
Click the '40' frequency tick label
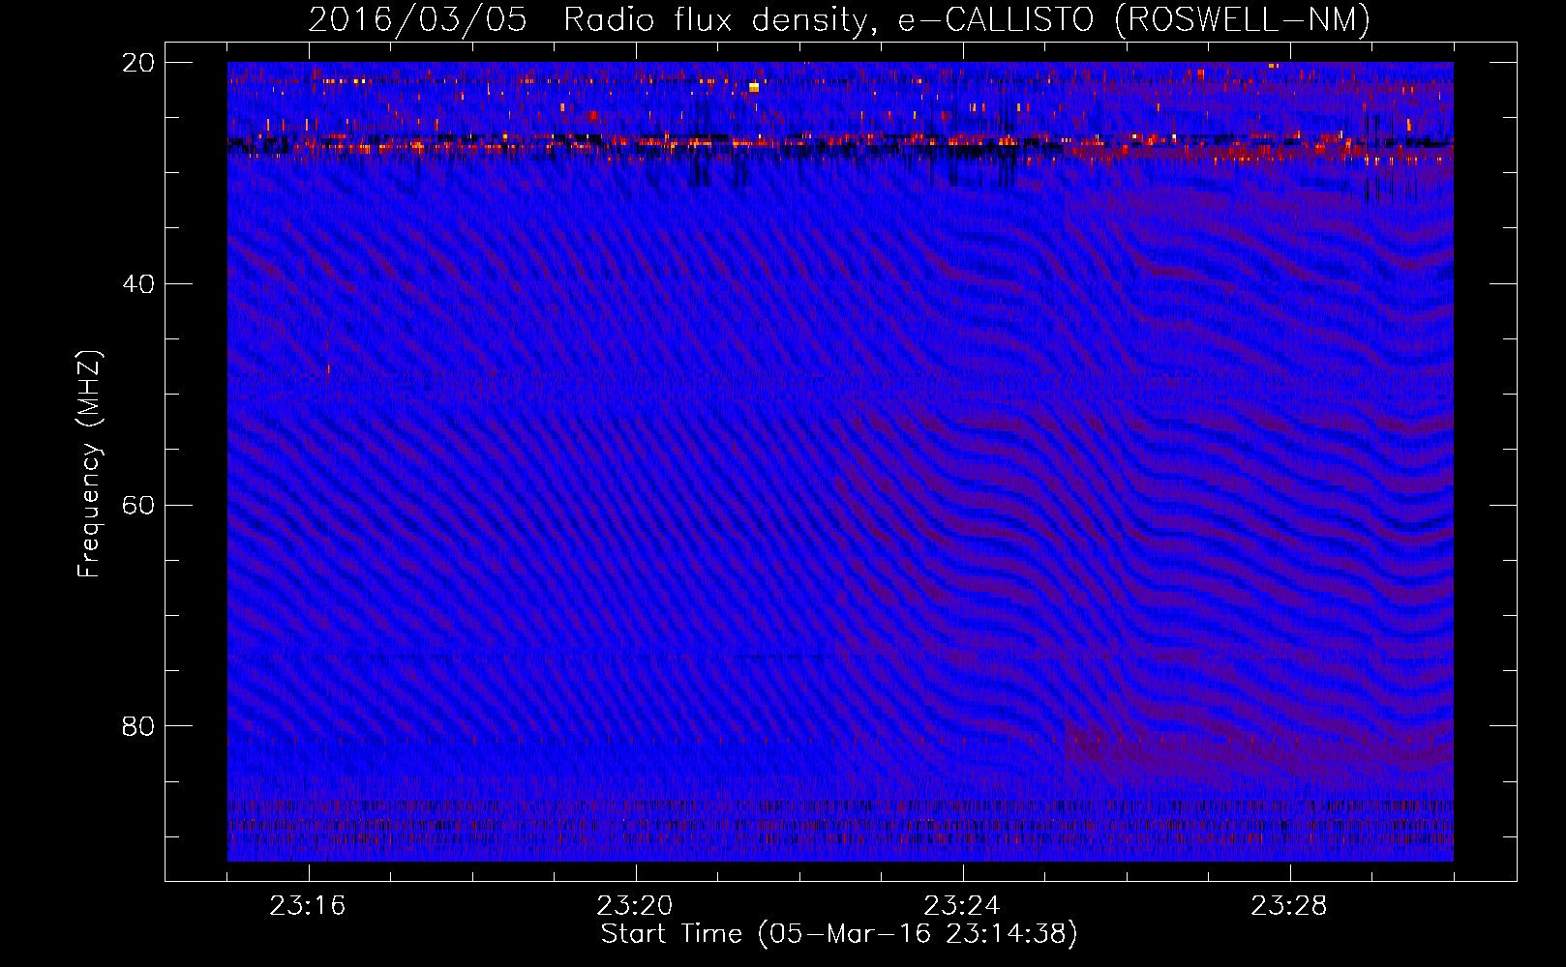(x=138, y=284)
